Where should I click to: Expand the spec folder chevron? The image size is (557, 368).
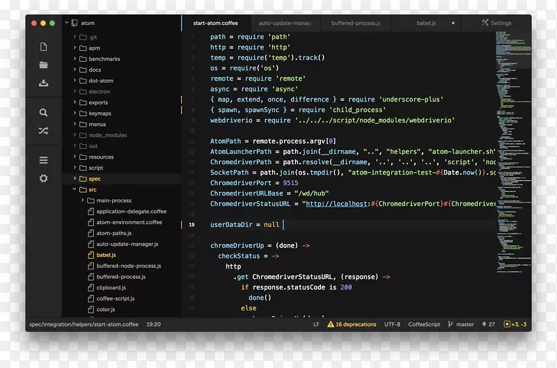[x=74, y=179]
